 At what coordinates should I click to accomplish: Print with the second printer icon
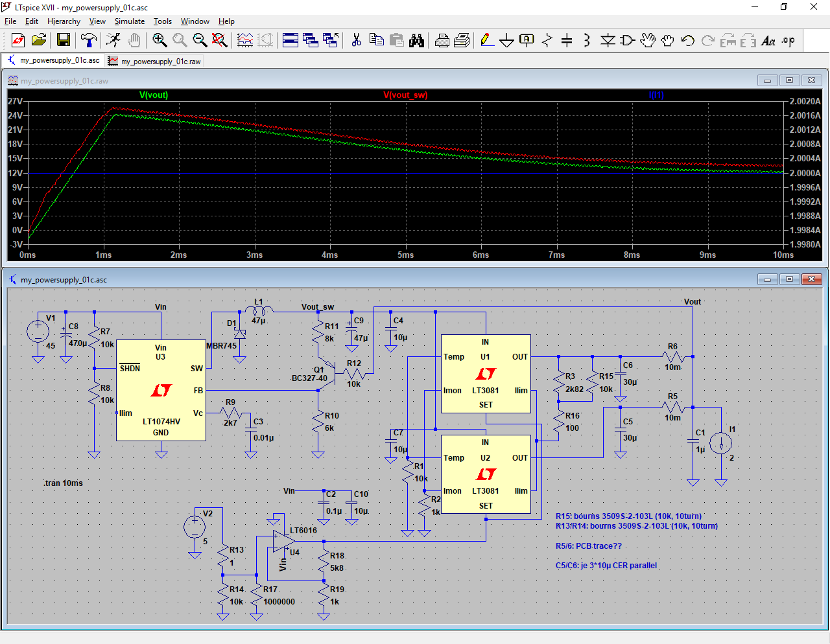tap(462, 40)
